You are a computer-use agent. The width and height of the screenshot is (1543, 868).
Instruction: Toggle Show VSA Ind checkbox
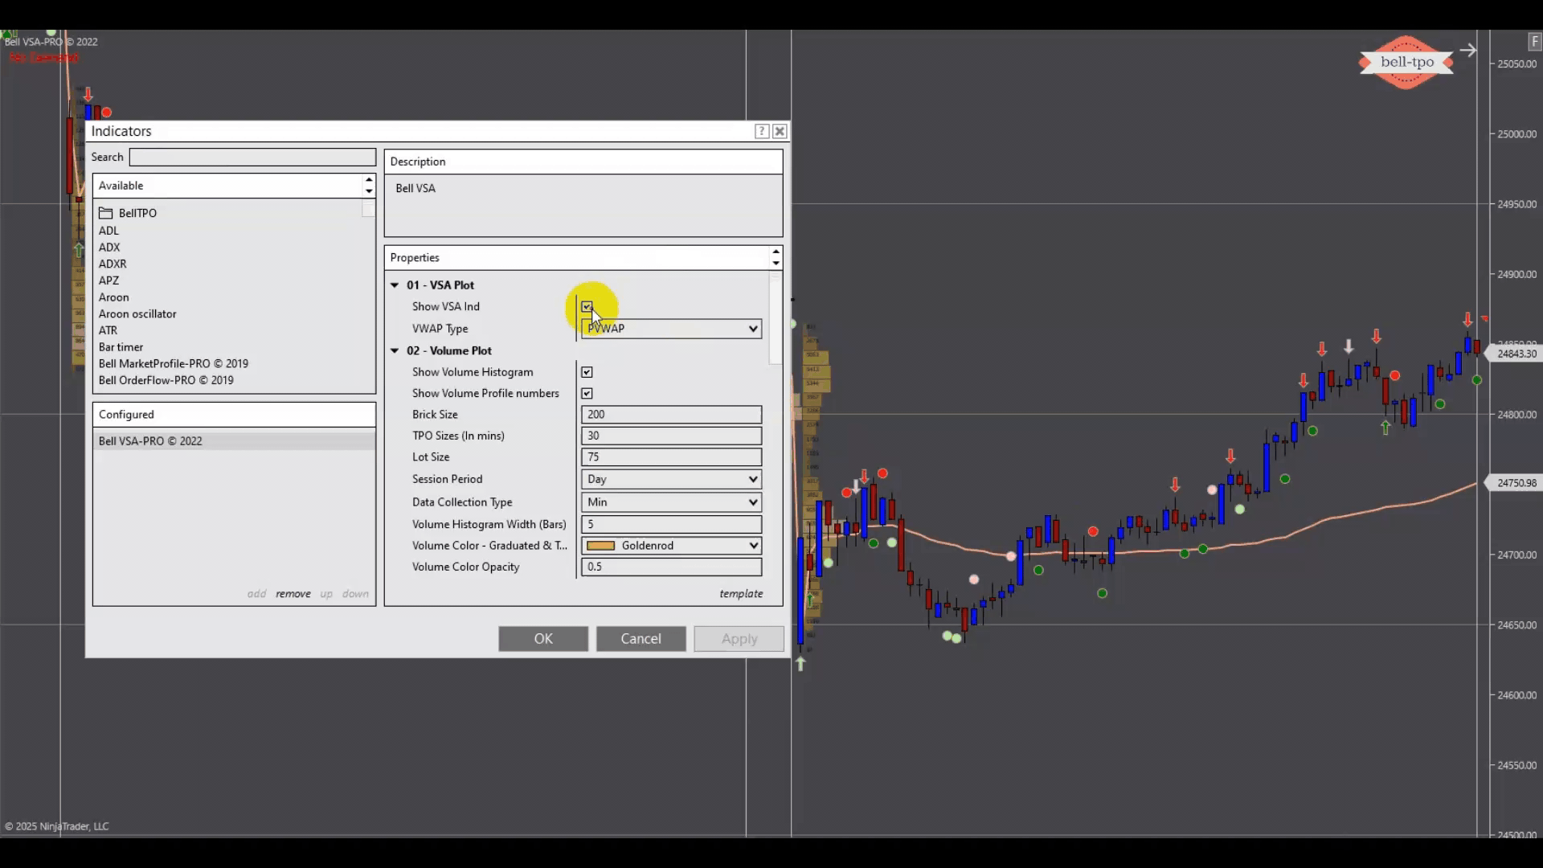click(587, 307)
